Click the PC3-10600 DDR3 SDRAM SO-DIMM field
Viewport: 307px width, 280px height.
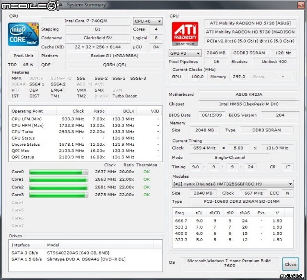(x=241, y=201)
